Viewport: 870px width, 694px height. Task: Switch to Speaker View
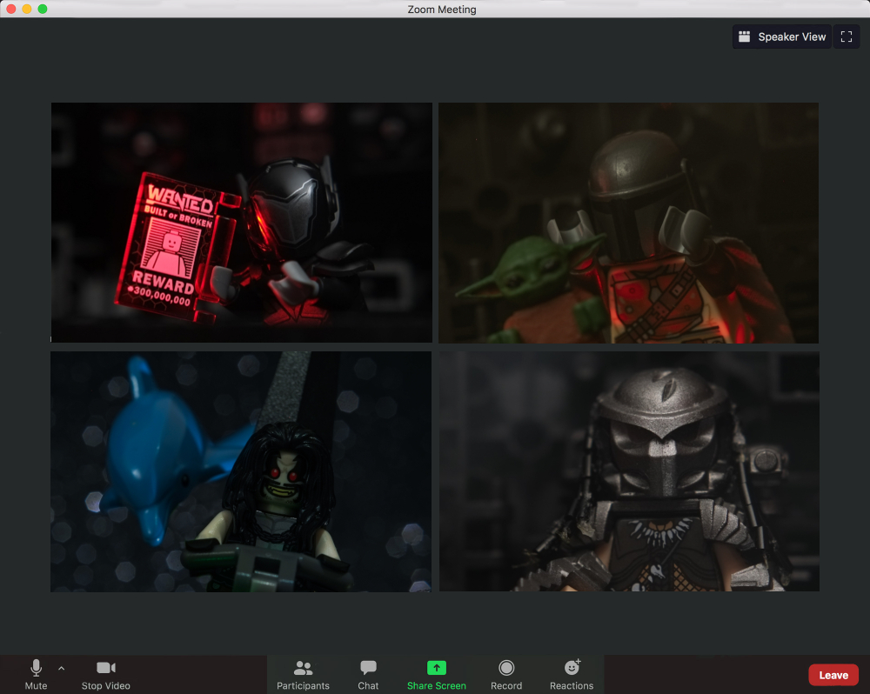pyautogui.click(x=782, y=37)
